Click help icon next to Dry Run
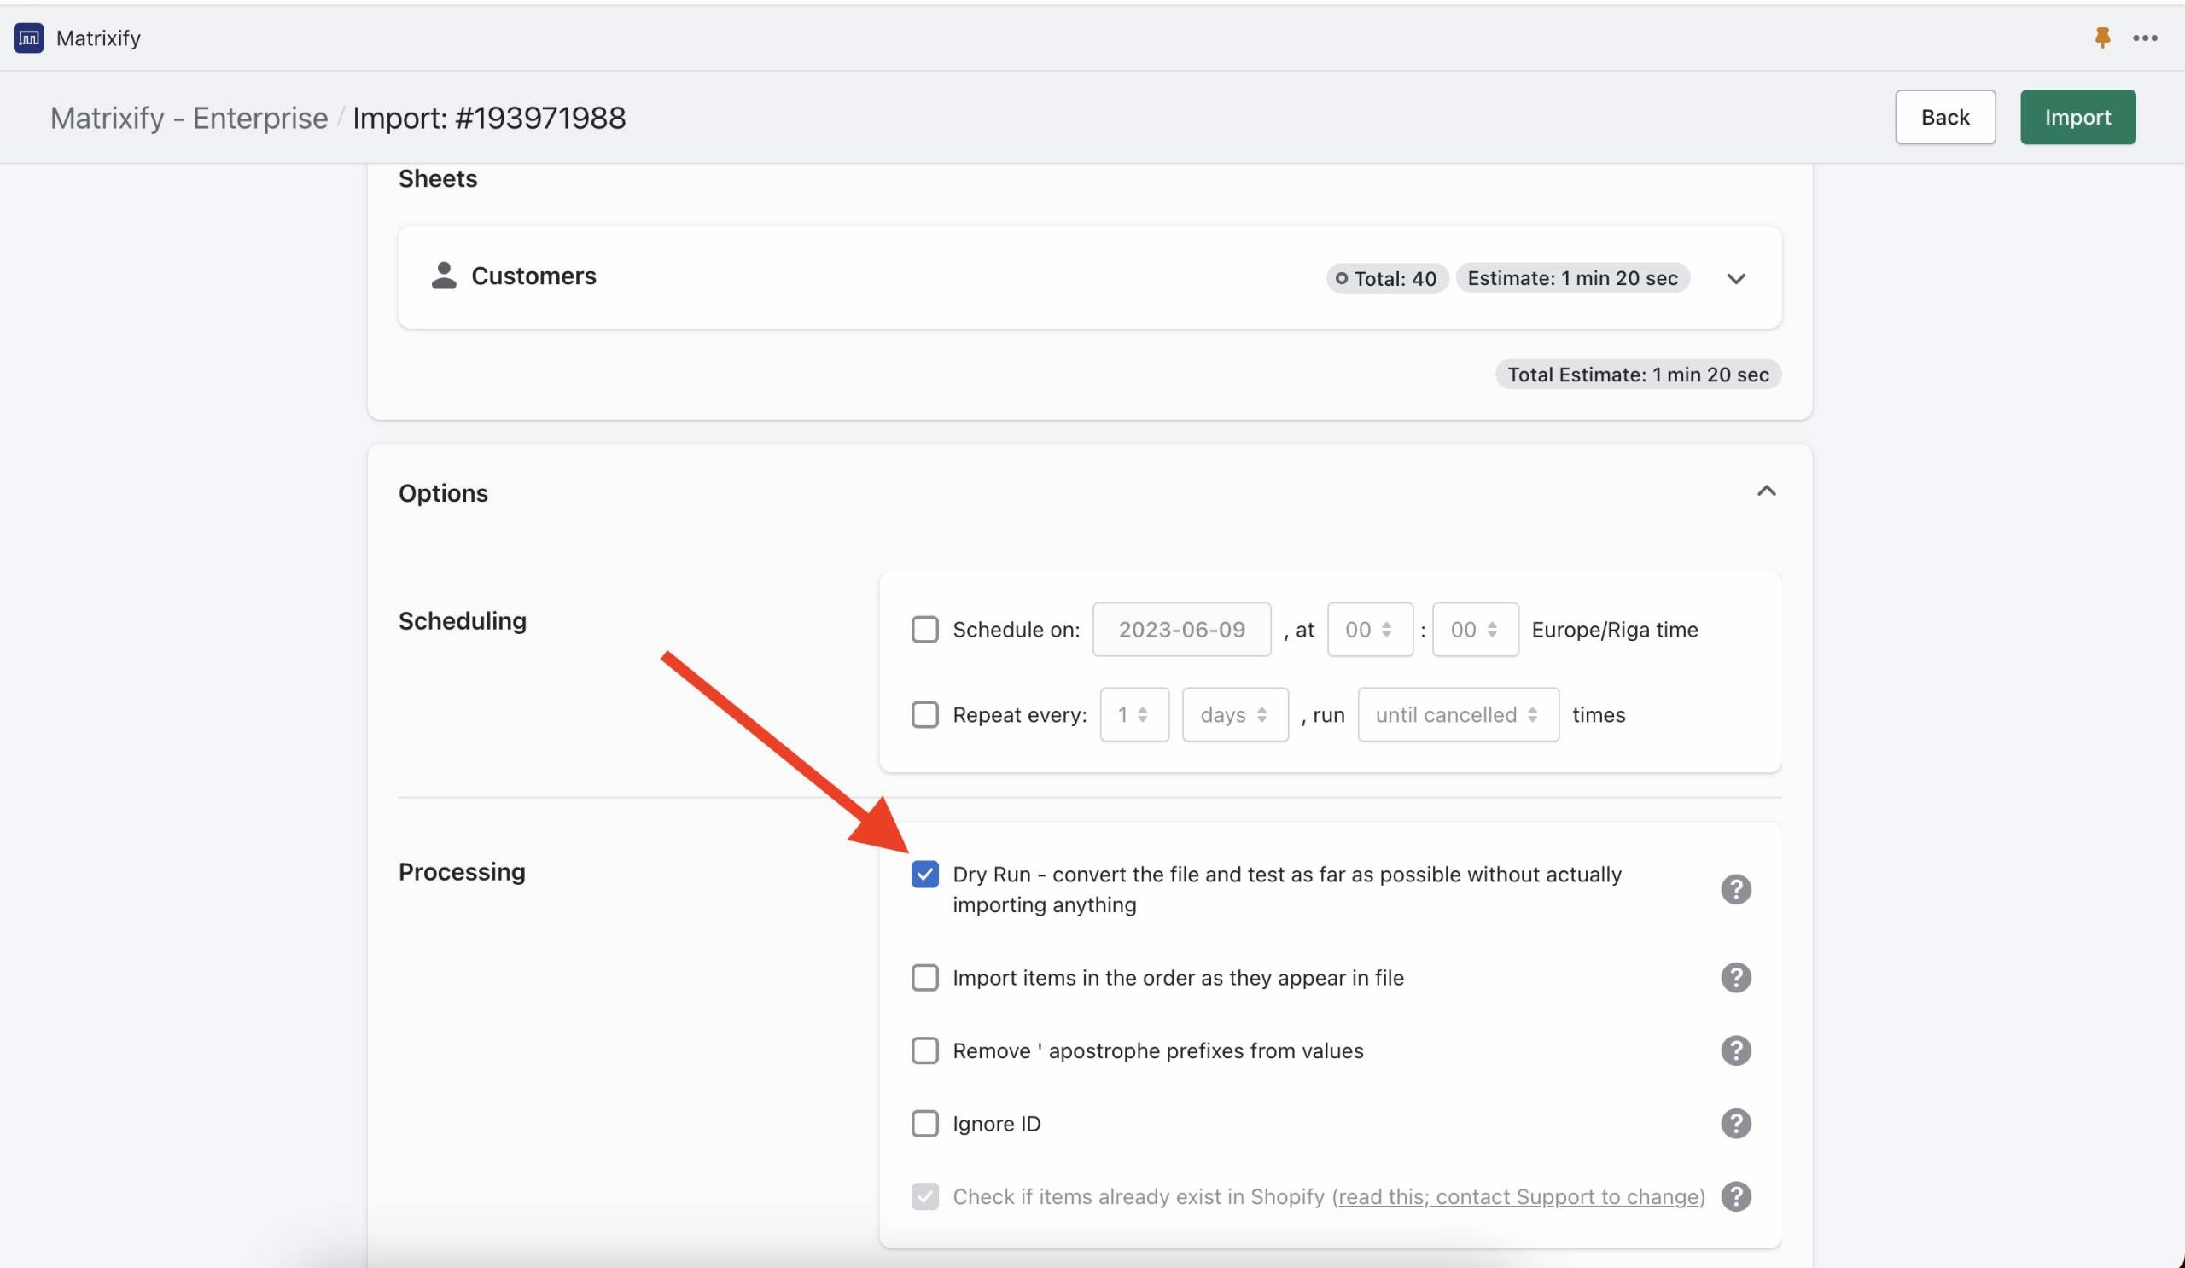The image size is (2185, 1268). 1735,889
